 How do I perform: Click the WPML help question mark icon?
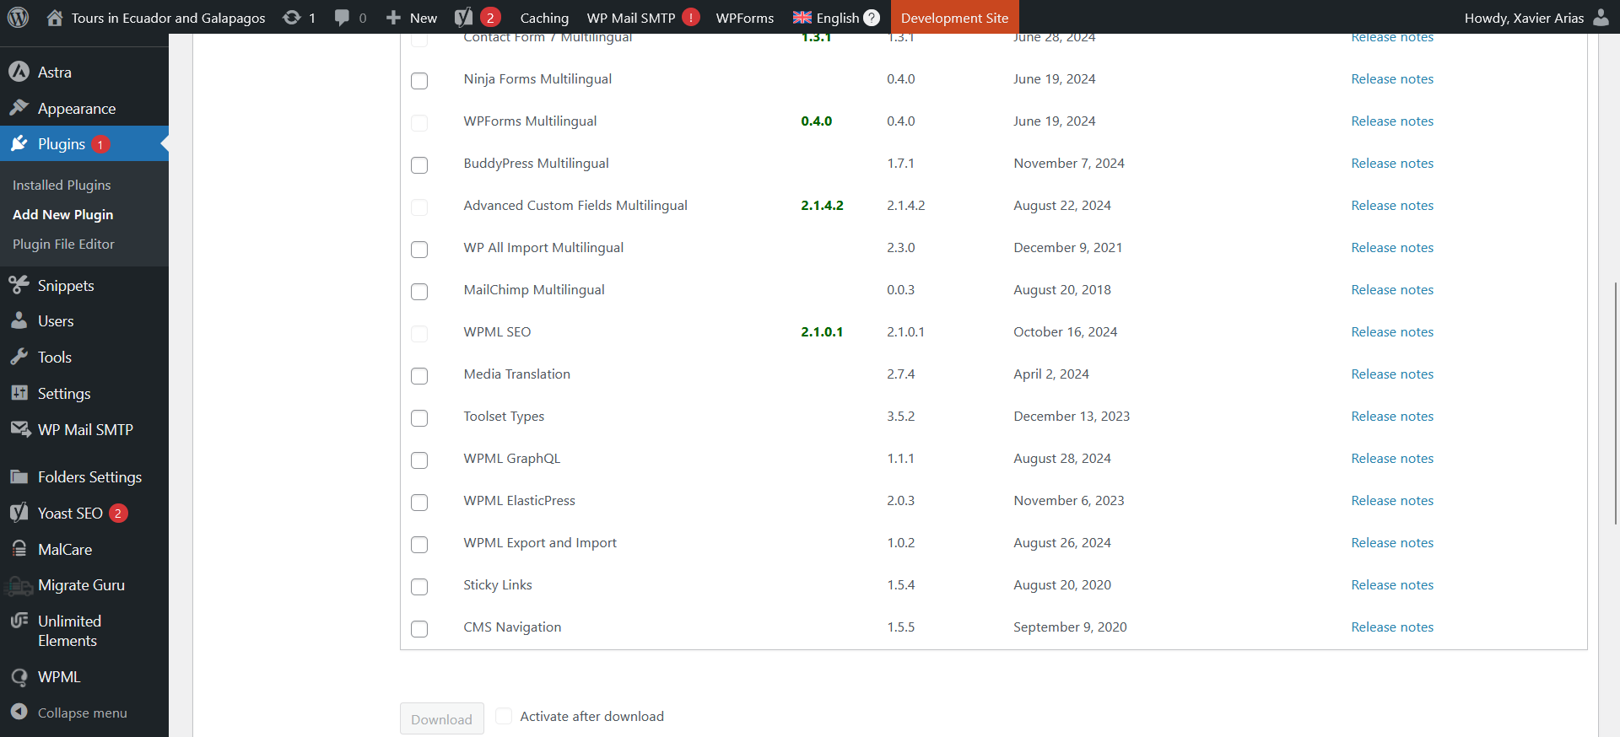point(872,18)
